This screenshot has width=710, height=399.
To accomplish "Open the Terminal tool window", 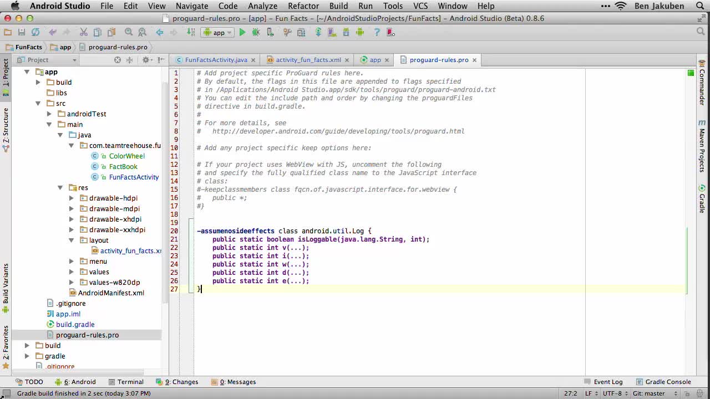I will tap(126, 382).
